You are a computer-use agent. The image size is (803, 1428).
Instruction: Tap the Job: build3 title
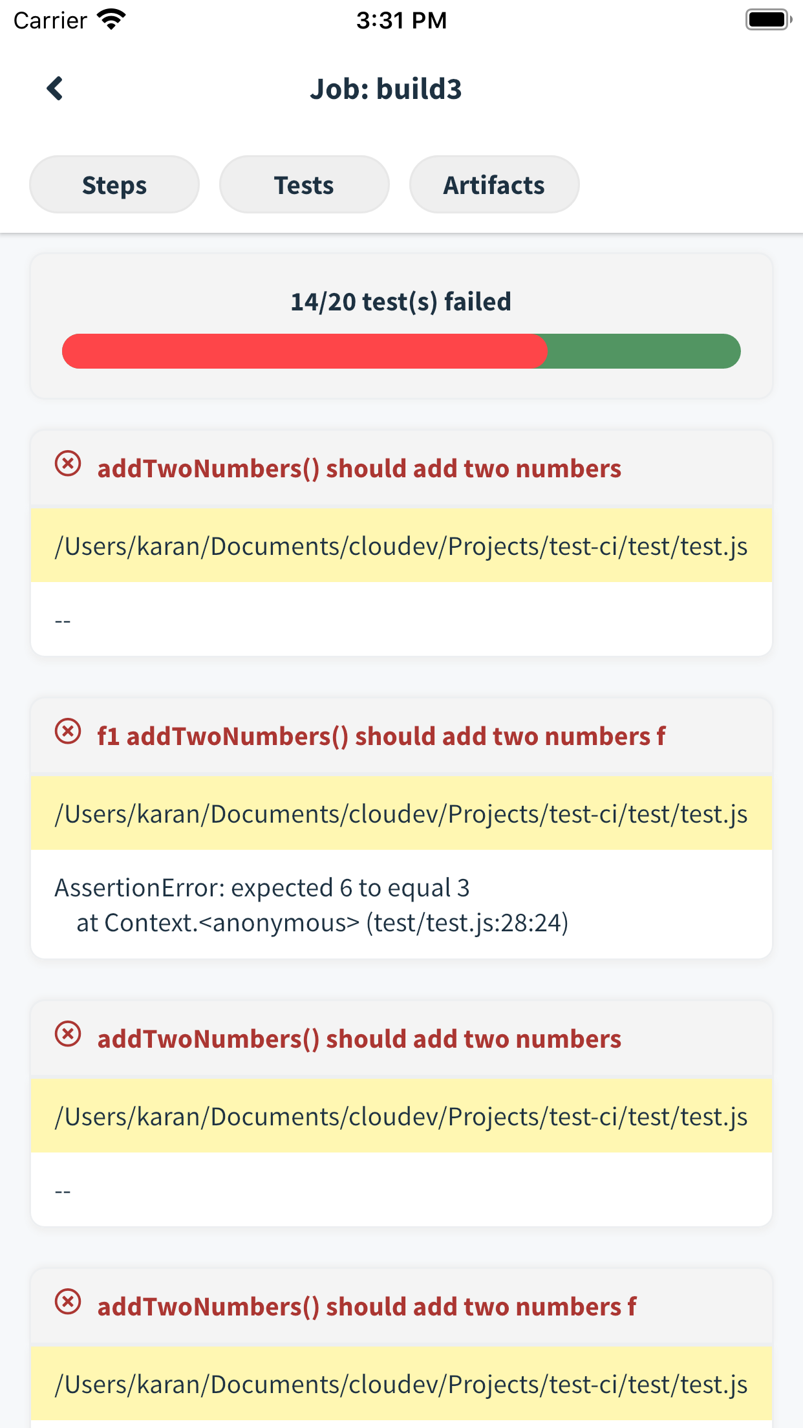coord(387,89)
